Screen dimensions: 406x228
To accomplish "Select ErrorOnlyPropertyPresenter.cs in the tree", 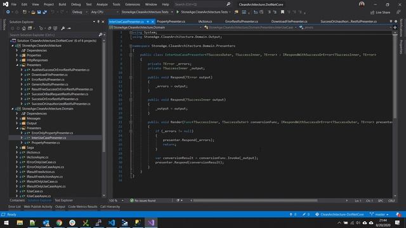I will point(52,133).
